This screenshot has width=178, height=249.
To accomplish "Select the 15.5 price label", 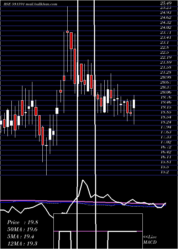I will pos(164,167).
